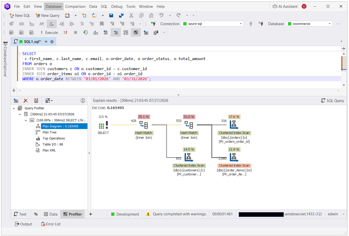This screenshot has width=349, height=236.
Task: Click the bookmark flag icon
Action: pyautogui.click(x=102, y=24)
